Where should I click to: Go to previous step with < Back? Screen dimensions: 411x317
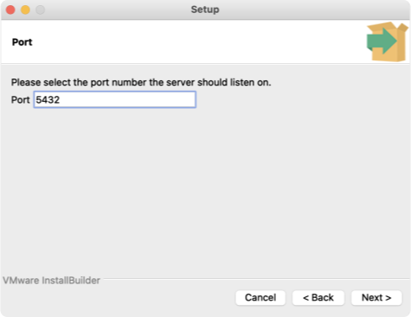coord(318,297)
